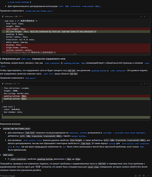Open the more options ellipsis menu

(x=148, y=176)
